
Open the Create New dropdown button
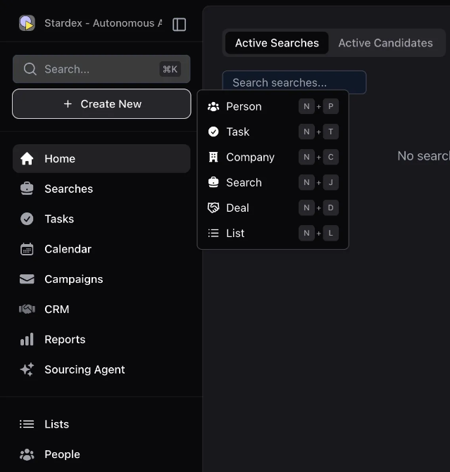point(101,104)
